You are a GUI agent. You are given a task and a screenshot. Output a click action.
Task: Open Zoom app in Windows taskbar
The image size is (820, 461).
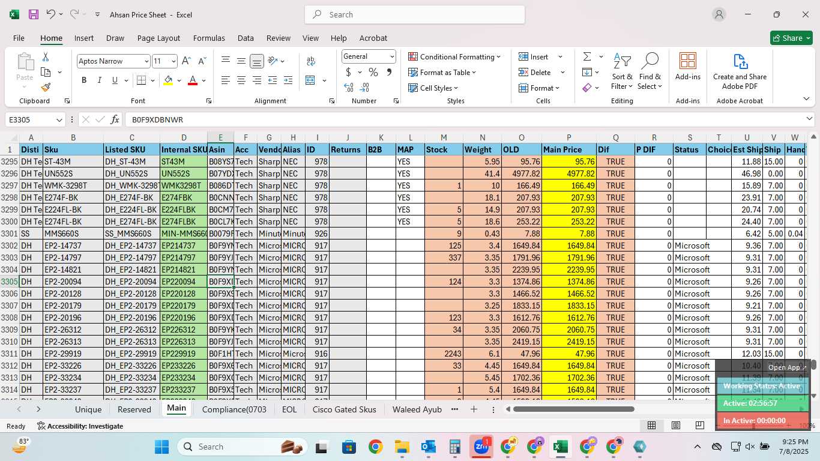pos(481,447)
